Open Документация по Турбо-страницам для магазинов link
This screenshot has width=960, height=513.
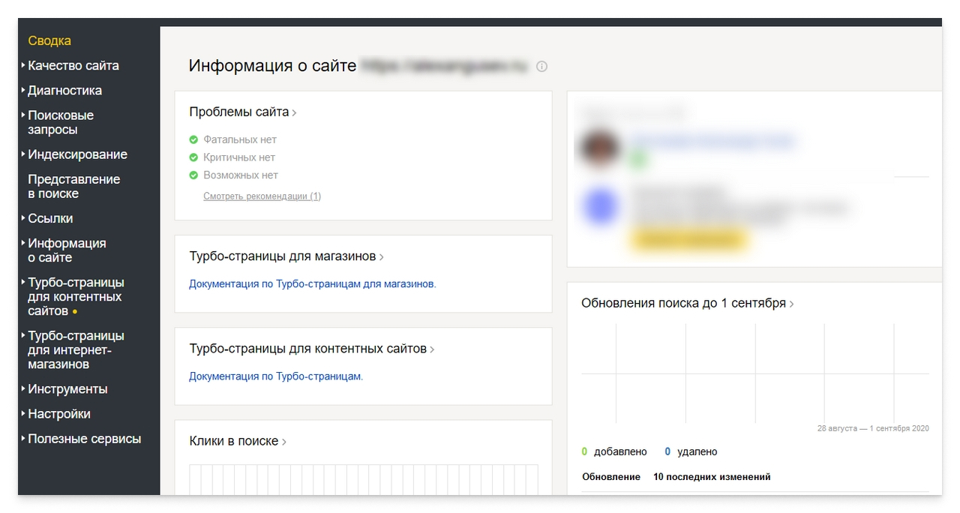[312, 284]
